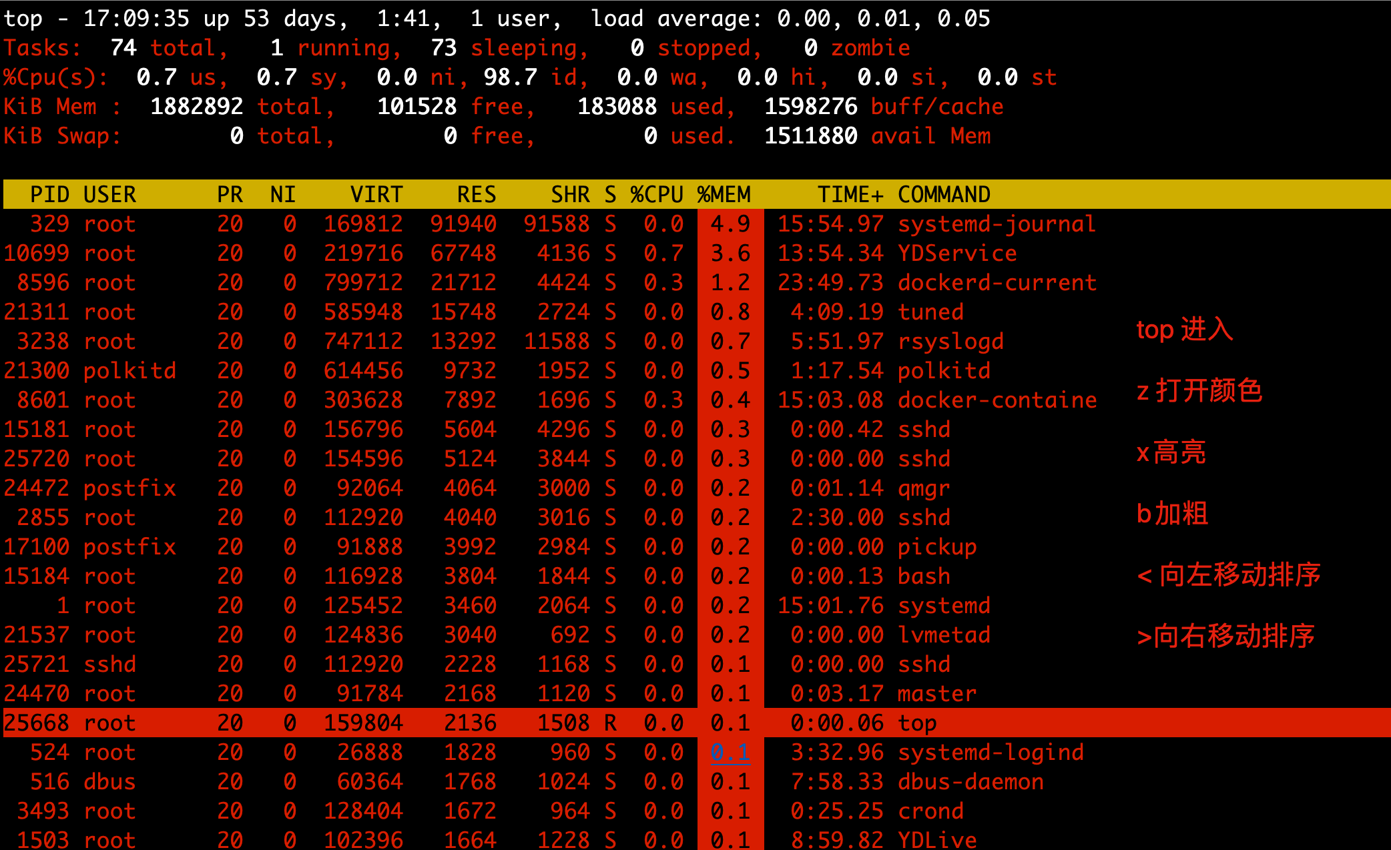
Task: Click the 1882892 total memory value
Action: [196, 107]
